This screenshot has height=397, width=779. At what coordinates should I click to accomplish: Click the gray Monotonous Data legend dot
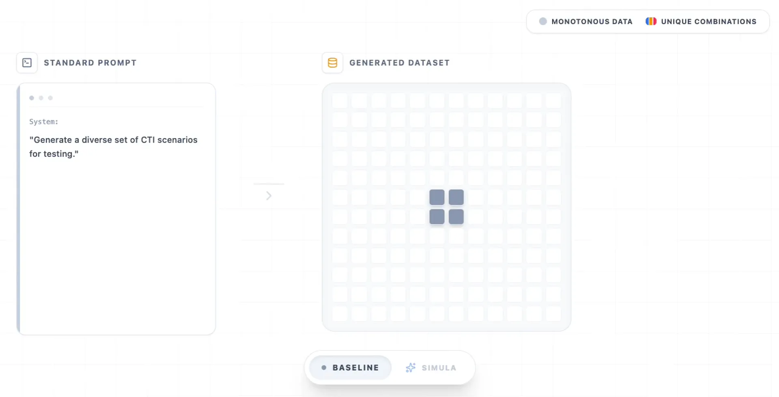pos(542,21)
